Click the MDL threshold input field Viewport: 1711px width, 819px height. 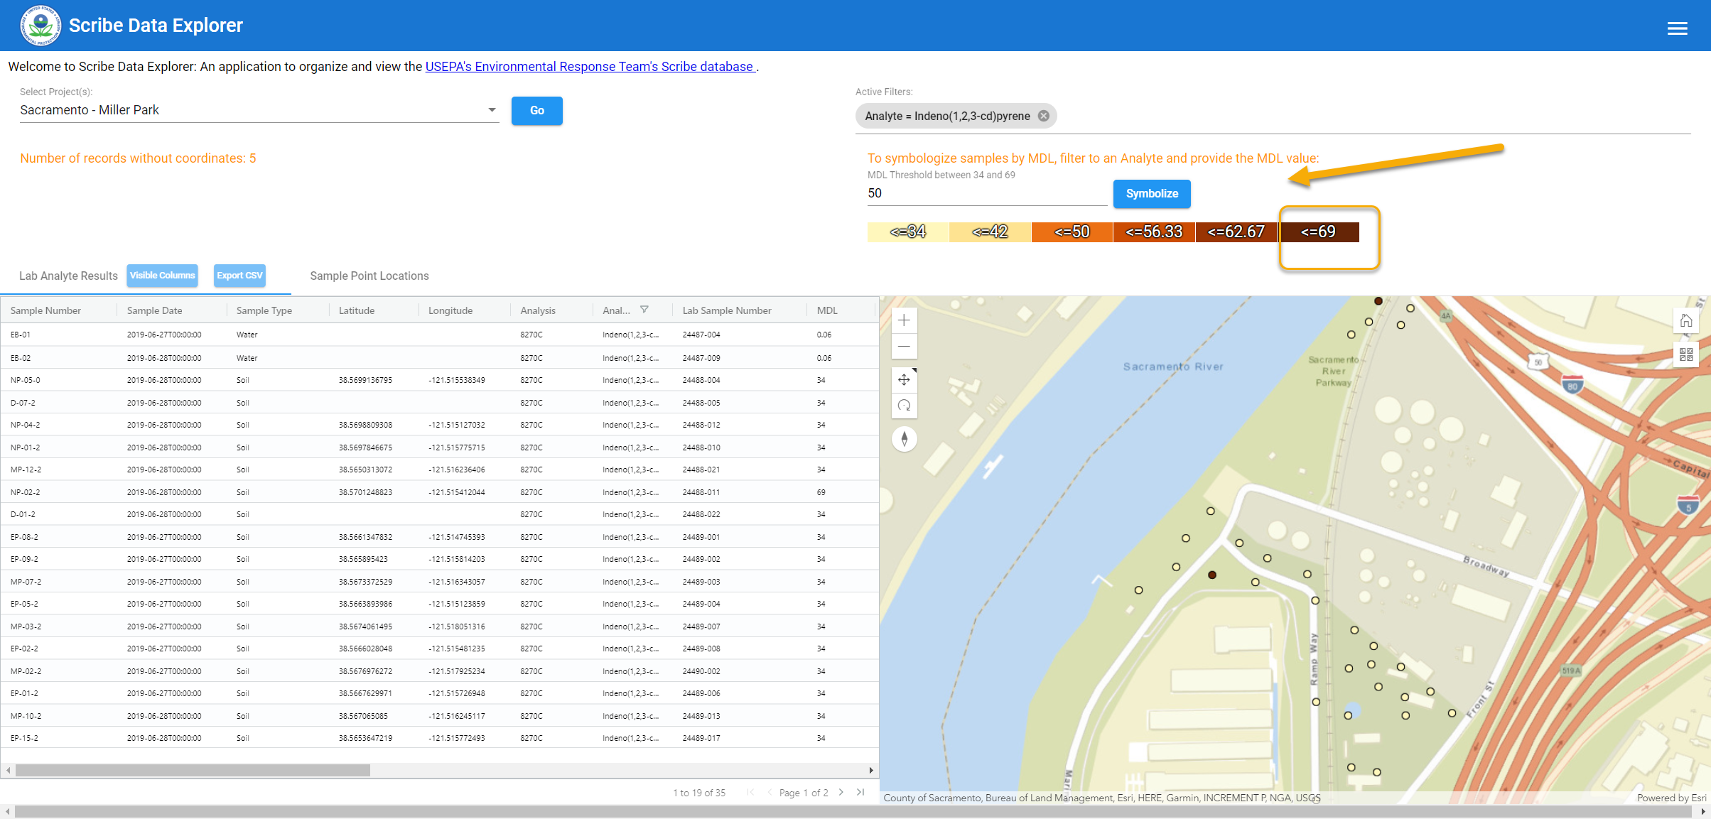[987, 193]
